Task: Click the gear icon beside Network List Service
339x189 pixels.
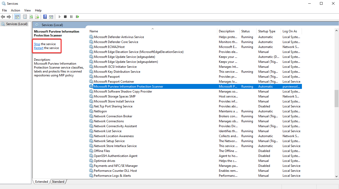Action: point(91,131)
